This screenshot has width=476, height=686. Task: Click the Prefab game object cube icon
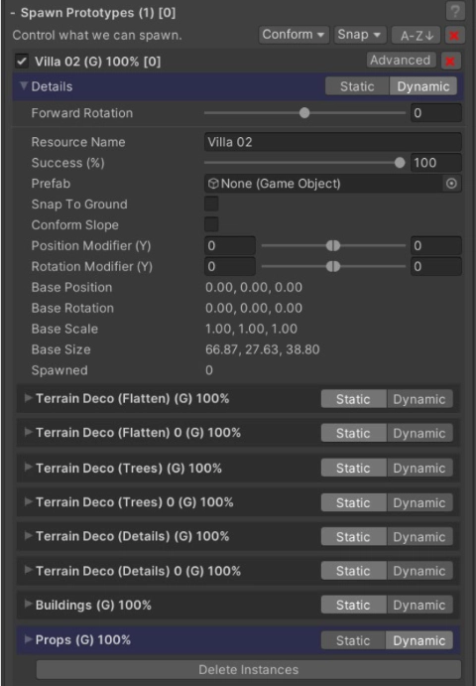(x=213, y=184)
